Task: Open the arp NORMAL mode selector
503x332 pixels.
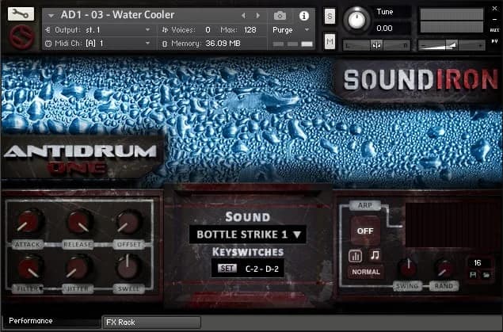Action: coord(366,272)
